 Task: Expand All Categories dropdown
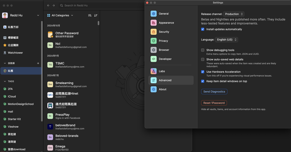(60, 15)
